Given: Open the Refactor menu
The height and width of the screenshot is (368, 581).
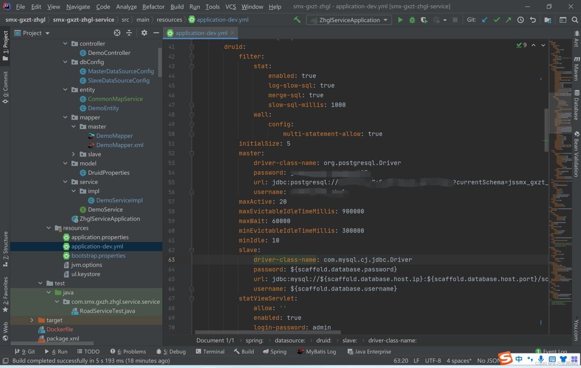Looking at the screenshot, I should 153,7.
